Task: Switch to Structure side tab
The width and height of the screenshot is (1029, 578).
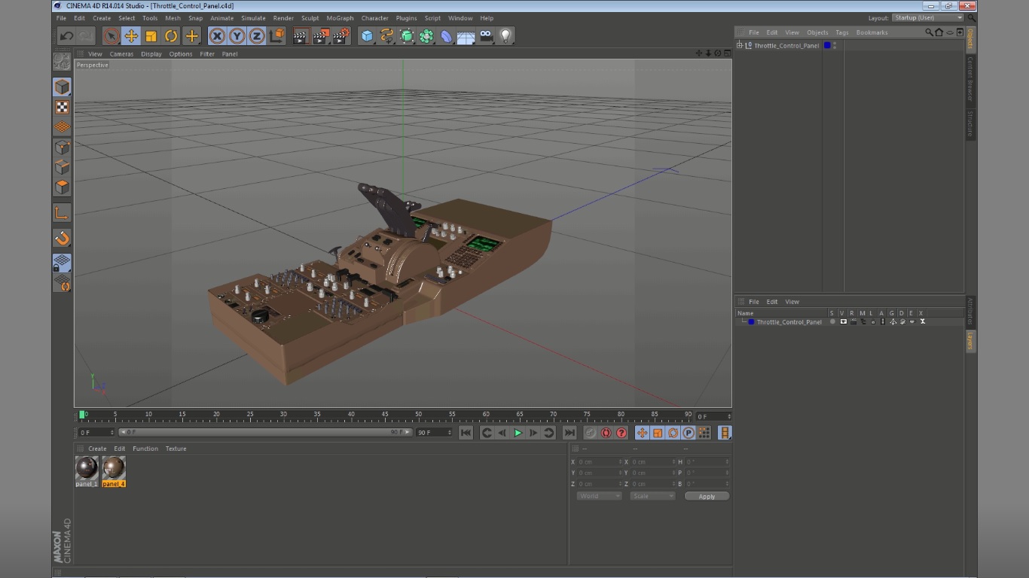Action: (970, 123)
